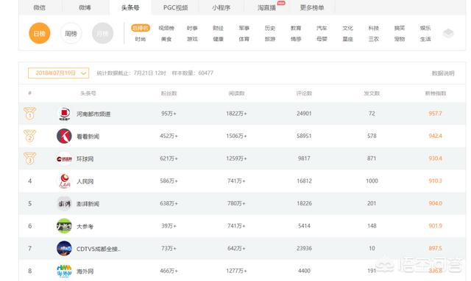Select the 三农 category

point(374,39)
